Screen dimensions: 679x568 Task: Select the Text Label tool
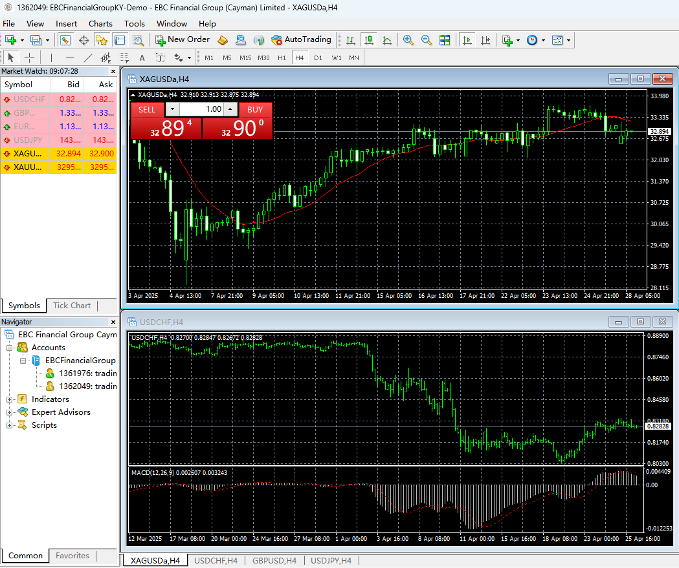pos(161,58)
